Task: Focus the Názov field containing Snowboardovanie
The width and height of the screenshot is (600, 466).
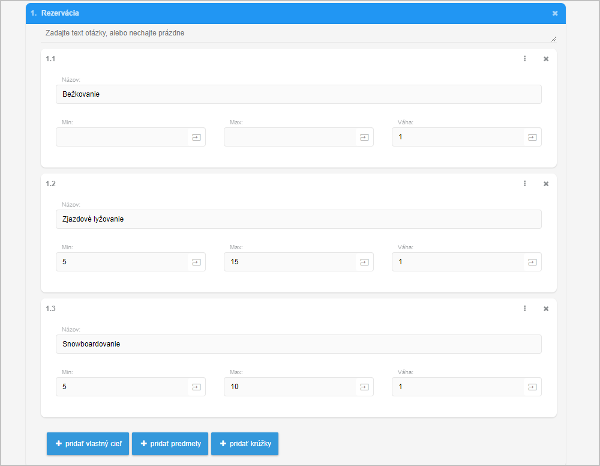Action: pyautogui.click(x=298, y=344)
